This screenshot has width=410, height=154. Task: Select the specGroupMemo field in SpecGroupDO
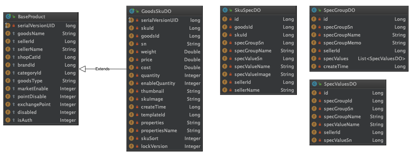click(x=358, y=43)
